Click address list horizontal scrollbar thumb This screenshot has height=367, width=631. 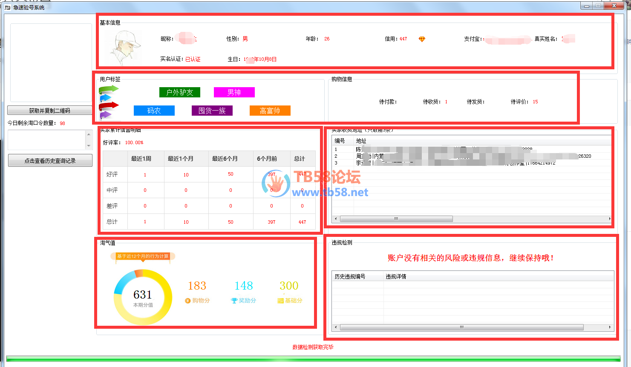pyautogui.click(x=396, y=219)
